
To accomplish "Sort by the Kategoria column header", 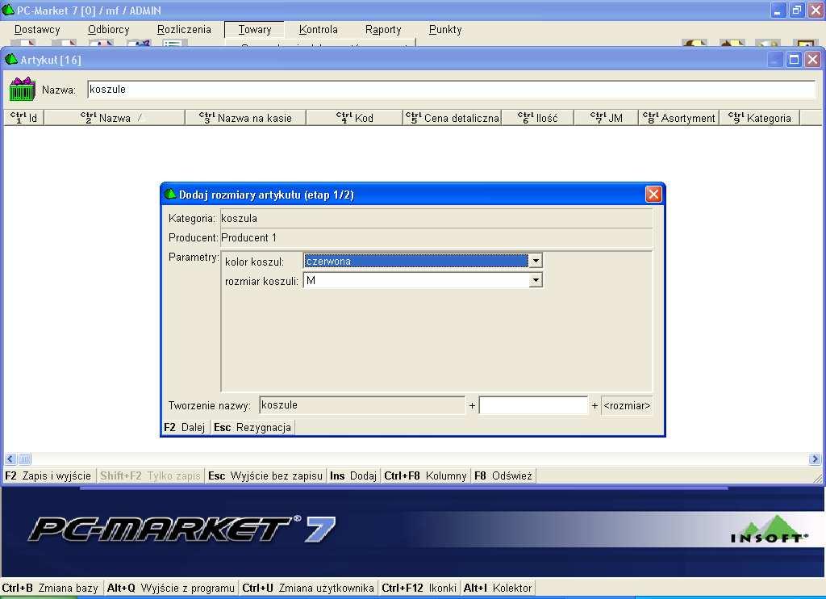I will tap(760, 118).
